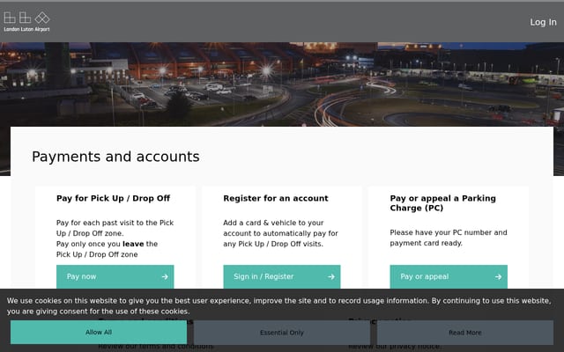564x352 pixels.
Task: Click the arrow icon on Pay now
Action: 165,276
